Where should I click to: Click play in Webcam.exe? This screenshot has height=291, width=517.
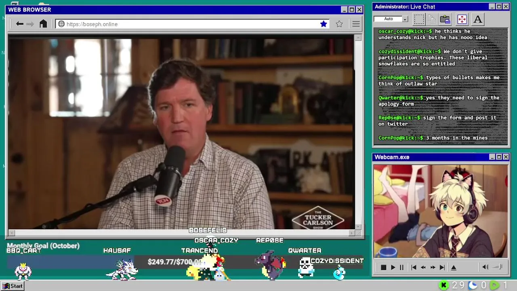[393, 268]
